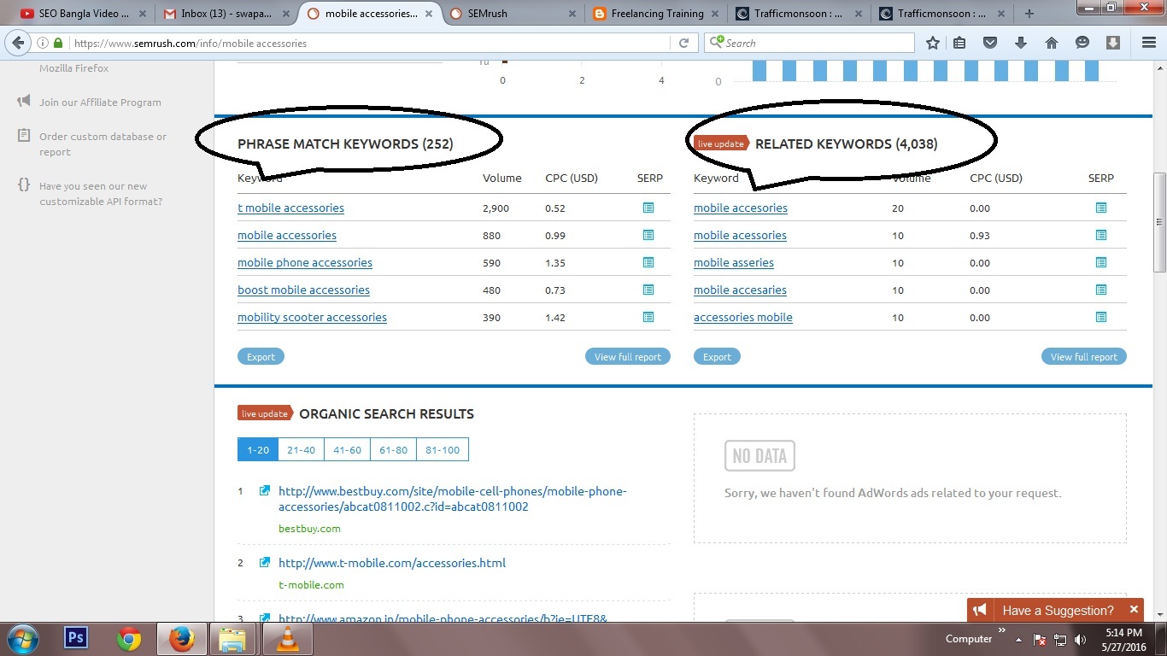Open the Firefox hamburger menu
The height and width of the screenshot is (656, 1167).
pos(1149,43)
